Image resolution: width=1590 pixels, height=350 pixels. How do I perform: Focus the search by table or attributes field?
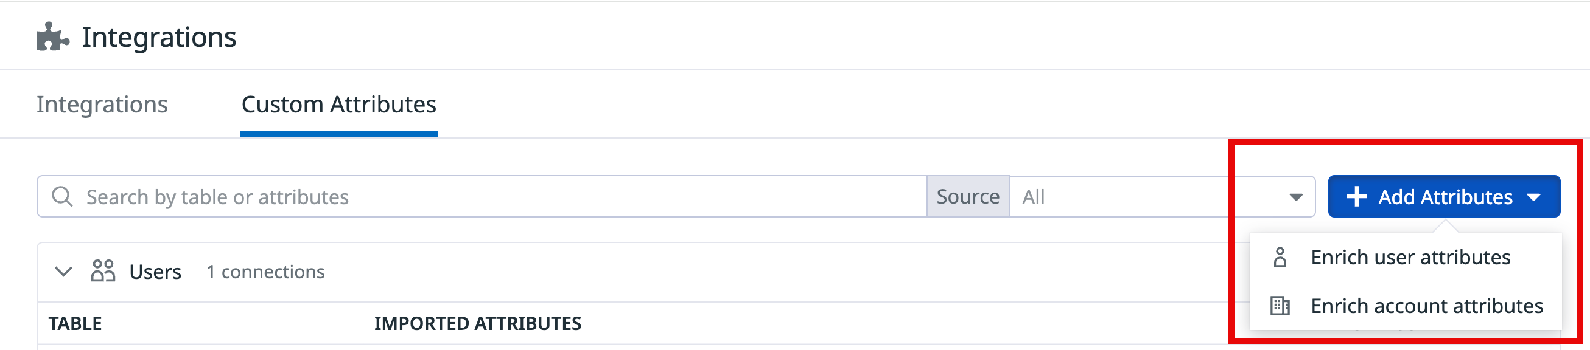(x=482, y=196)
